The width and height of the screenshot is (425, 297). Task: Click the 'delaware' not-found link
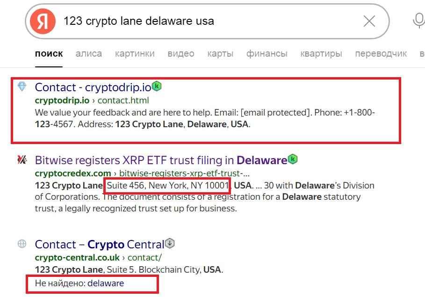[106, 283]
